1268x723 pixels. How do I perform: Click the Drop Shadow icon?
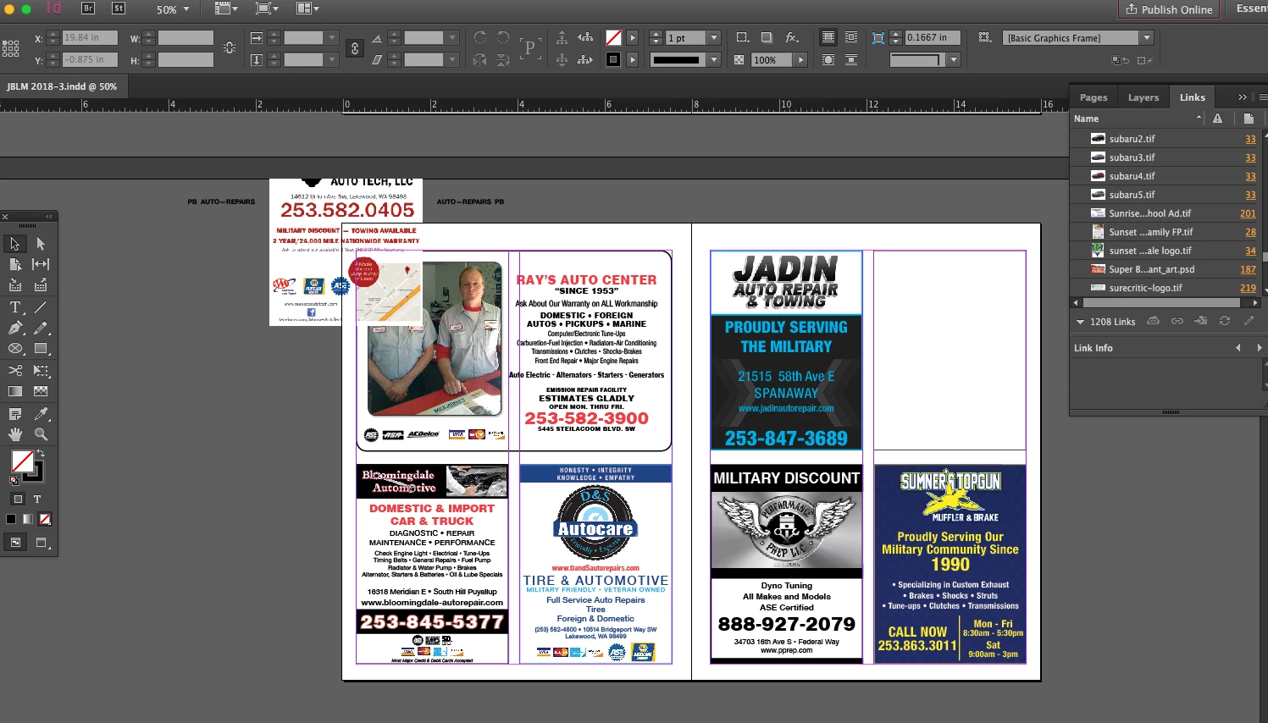pyautogui.click(x=767, y=37)
